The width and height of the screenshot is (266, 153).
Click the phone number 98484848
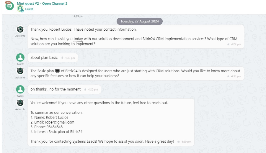point(54,127)
